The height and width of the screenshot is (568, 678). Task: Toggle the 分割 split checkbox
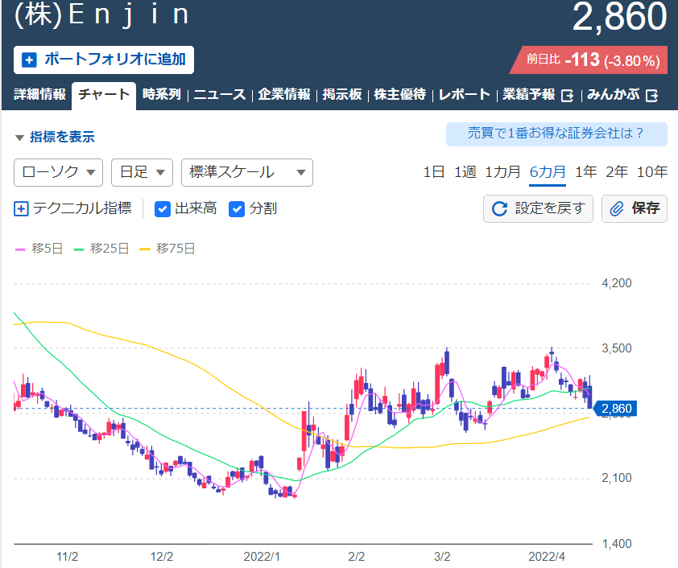coord(237,209)
